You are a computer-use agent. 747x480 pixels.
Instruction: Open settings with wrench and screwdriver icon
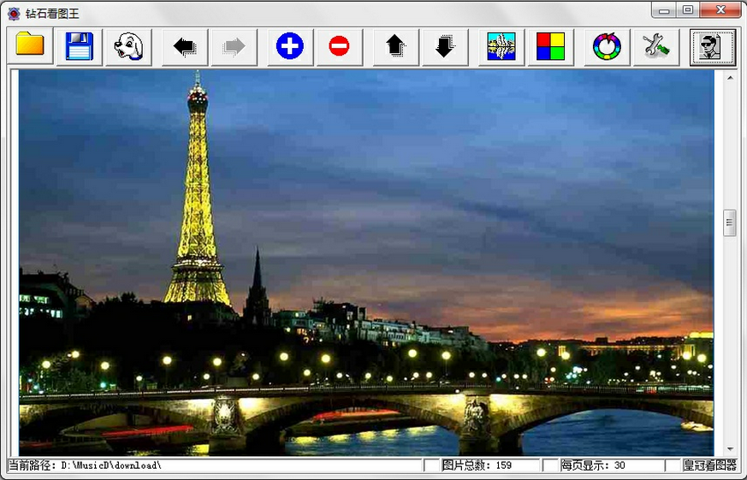click(655, 46)
